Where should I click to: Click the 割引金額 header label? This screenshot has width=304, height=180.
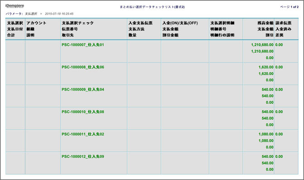pyautogui.click(x=170, y=35)
